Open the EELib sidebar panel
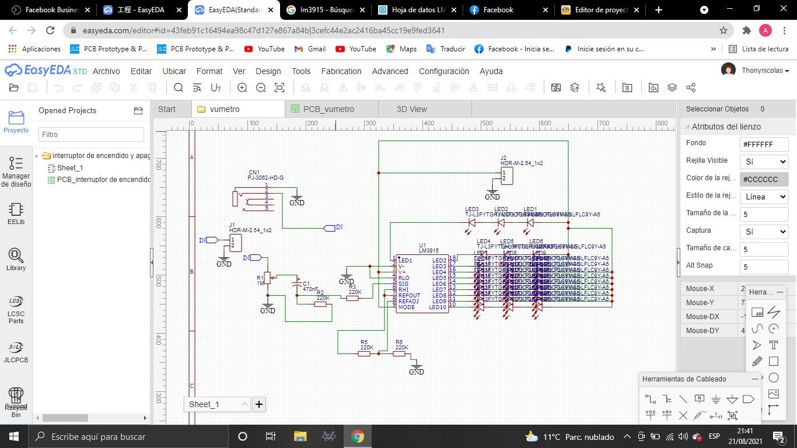Image resolution: width=797 pixels, height=448 pixels. (16, 213)
